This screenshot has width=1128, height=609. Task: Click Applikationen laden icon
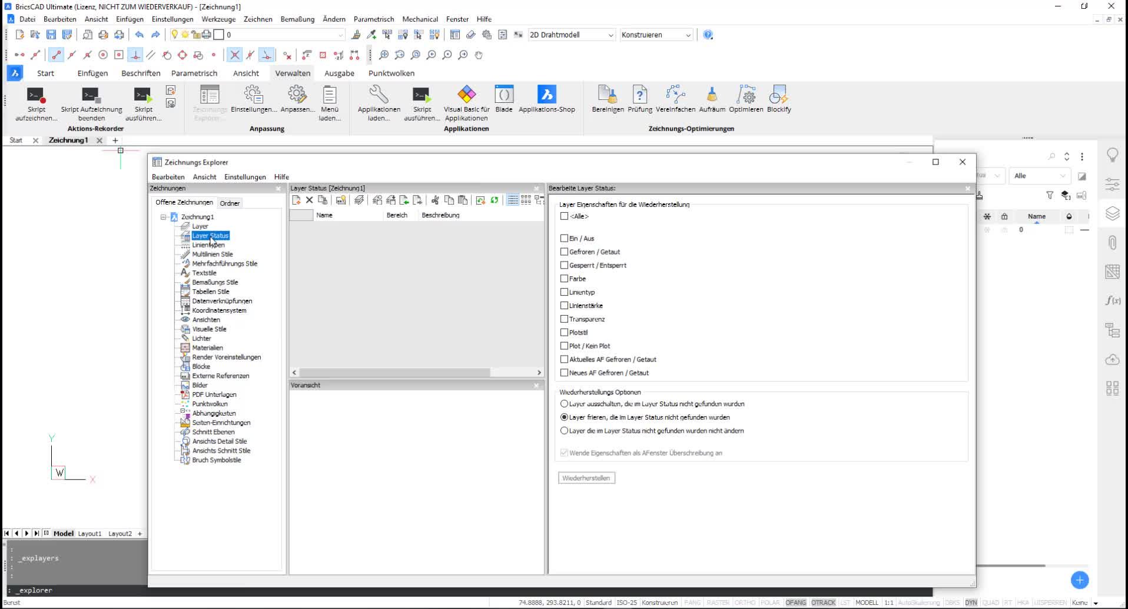379,95
